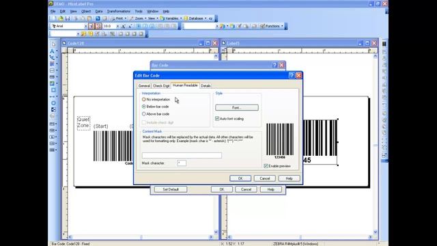Viewport: 437px width, 246px height.
Task: Open the File menu
Action: (x=53, y=12)
